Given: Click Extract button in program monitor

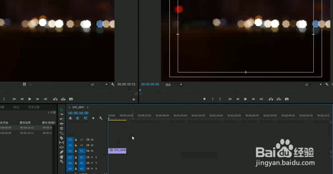Looking at the screenshot, I should tap(279, 99).
